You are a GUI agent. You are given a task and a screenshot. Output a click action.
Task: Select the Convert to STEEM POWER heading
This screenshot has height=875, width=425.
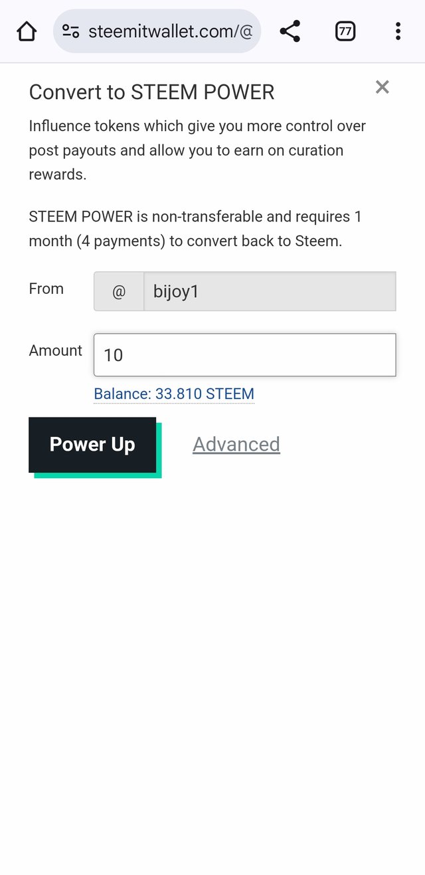[151, 92]
